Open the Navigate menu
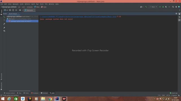 click(16, 4)
